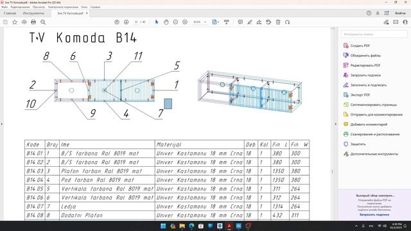Click the upload to cloud icon
Viewport: 411px width, 231px height.
point(24,22)
